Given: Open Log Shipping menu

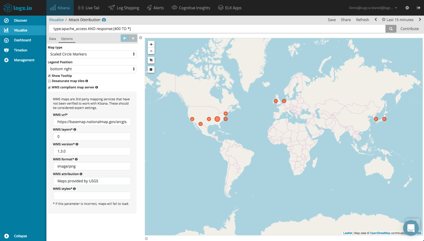Looking at the screenshot, I should (124, 8).
